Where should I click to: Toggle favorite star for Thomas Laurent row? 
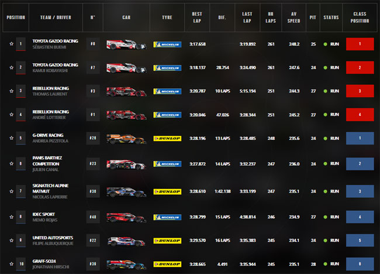click(11, 91)
